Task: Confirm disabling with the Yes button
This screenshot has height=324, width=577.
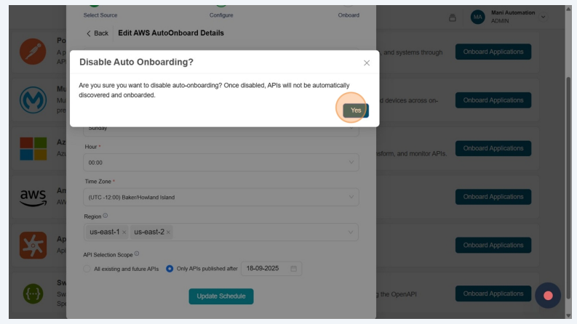Action: (x=355, y=110)
